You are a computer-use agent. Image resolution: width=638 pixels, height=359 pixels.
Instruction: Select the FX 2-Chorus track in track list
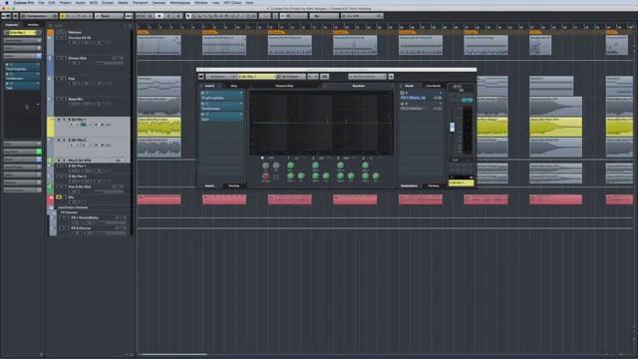pos(81,228)
